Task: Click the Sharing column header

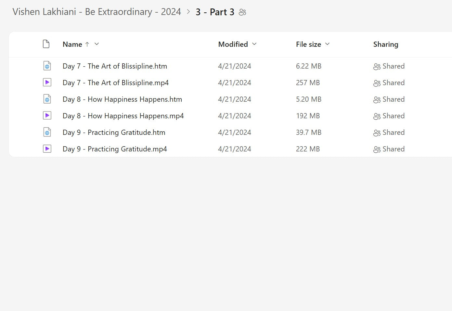Action: 386,44
